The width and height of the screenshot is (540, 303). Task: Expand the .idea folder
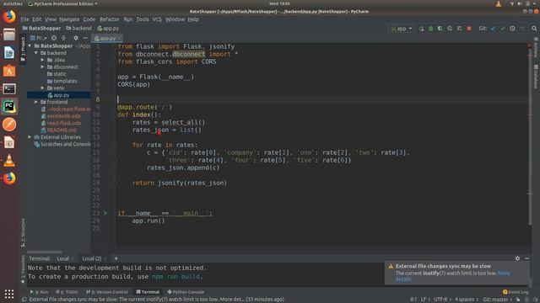pos(43,60)
